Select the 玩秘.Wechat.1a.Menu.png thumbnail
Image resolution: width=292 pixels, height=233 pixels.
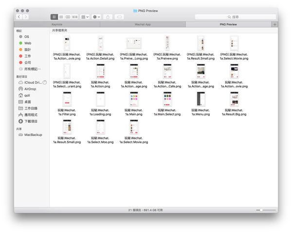pos(201,99)
